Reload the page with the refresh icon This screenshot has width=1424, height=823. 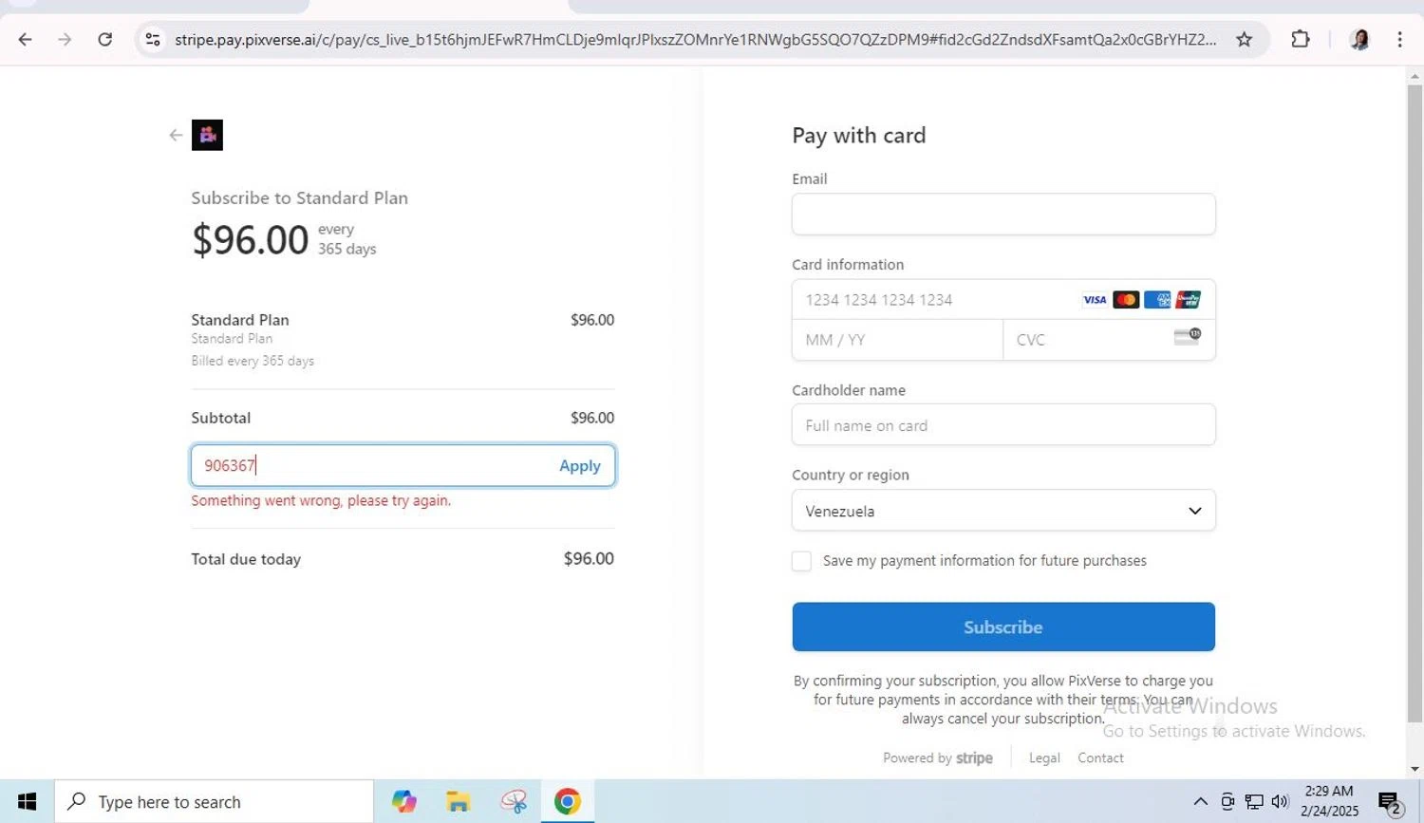pos(105,39)
